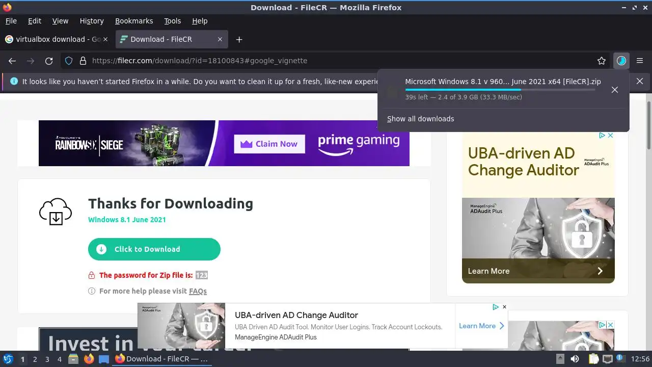The width and height of the screenshot is (652, 367).
Task: Open the History menu
Action: pos(92,21)
